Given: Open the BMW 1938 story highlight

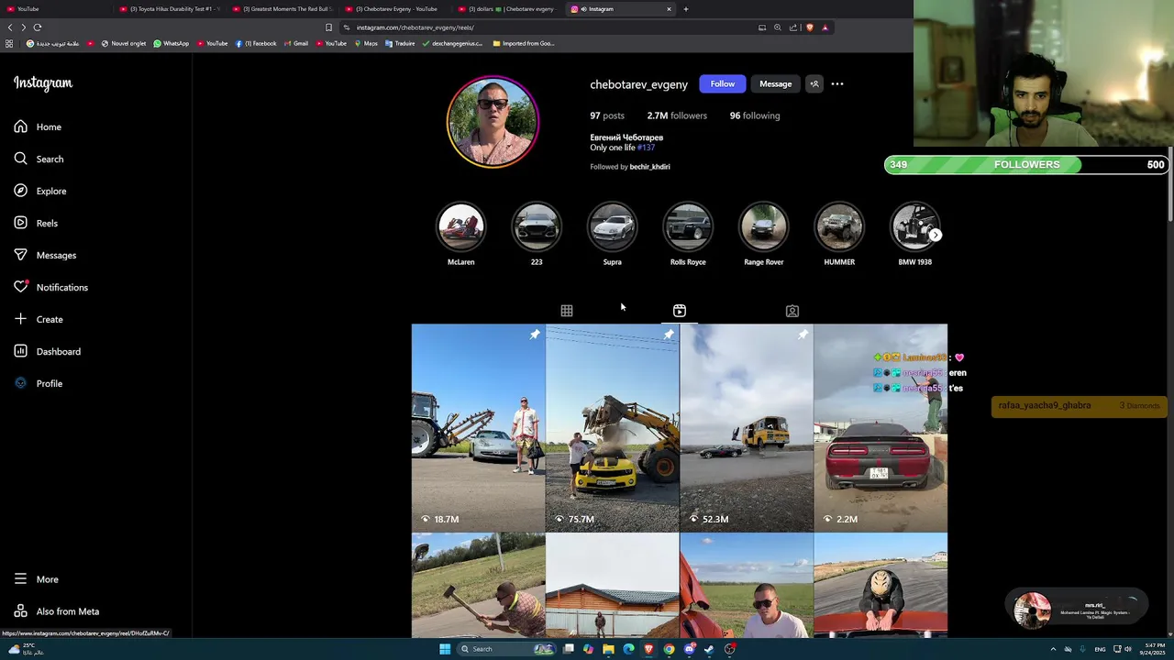Looking at the screenshot, I should pyautogui.click(x=914, y=235).
